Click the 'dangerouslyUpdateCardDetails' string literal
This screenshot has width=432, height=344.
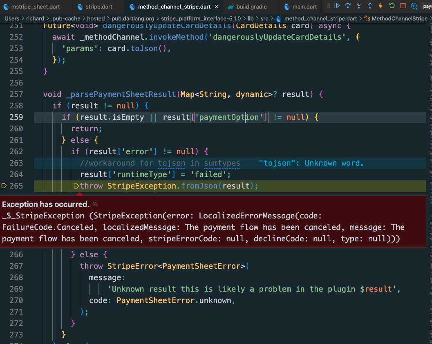click(277, 37)
